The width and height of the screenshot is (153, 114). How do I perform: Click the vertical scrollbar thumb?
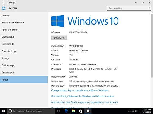point(152,46)
